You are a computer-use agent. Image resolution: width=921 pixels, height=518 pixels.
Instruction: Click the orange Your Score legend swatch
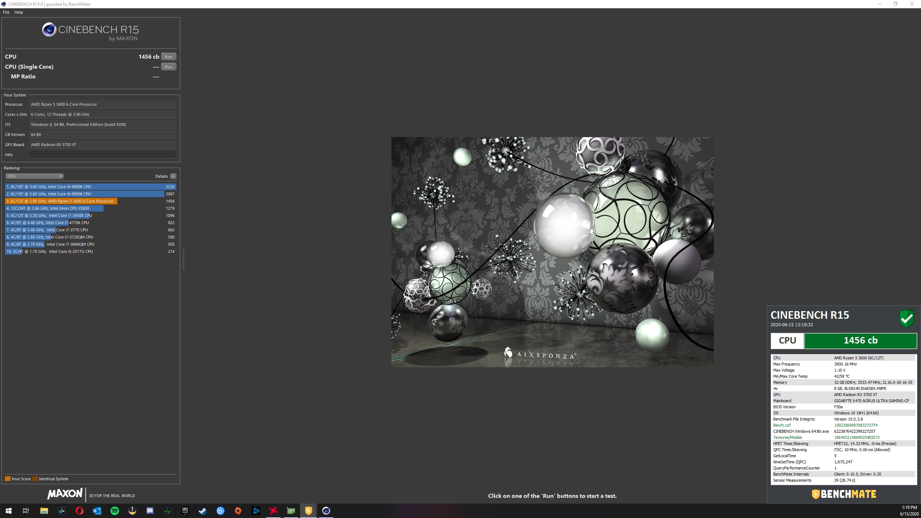click(x=8, y=479)
